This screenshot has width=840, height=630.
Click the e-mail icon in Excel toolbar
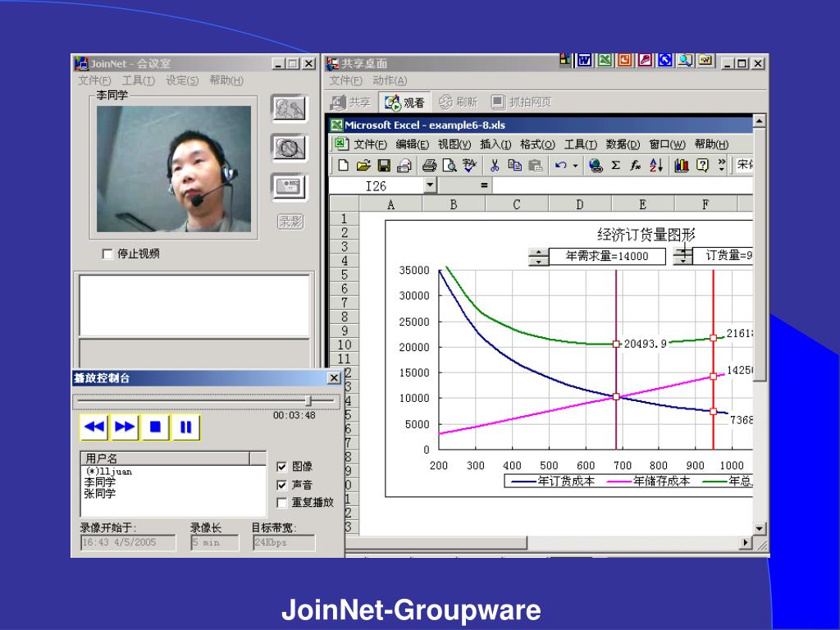point(404,166)
